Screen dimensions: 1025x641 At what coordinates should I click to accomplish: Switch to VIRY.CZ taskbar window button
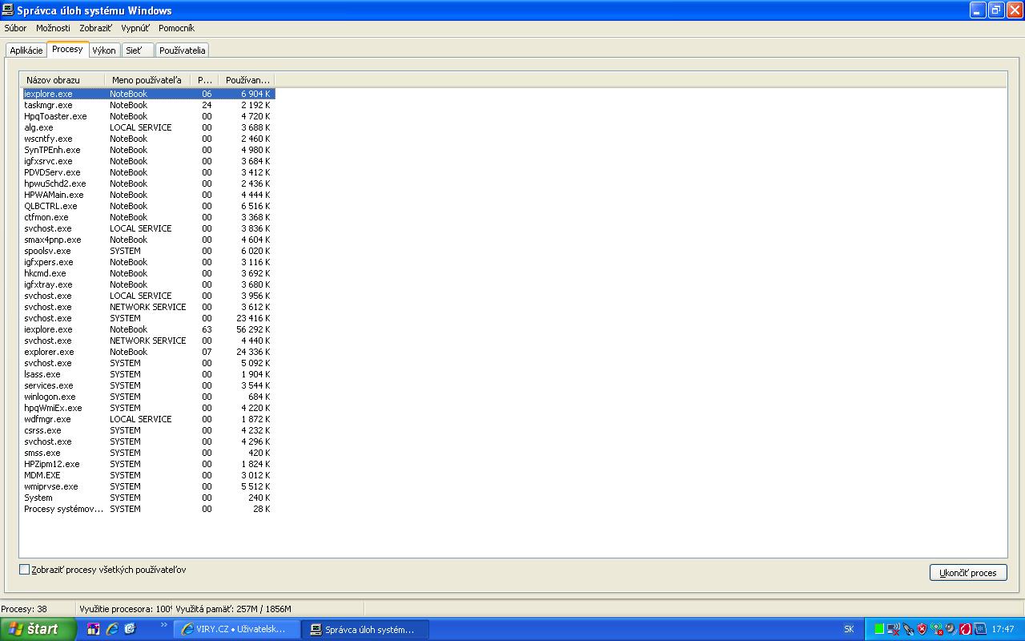(x=237, y=629)
